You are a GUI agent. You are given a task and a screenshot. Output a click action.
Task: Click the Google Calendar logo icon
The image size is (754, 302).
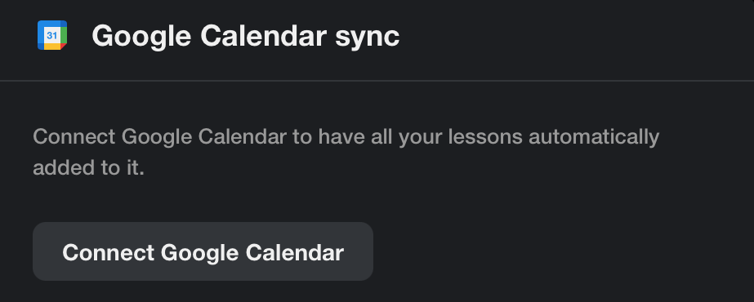[52, 35]
